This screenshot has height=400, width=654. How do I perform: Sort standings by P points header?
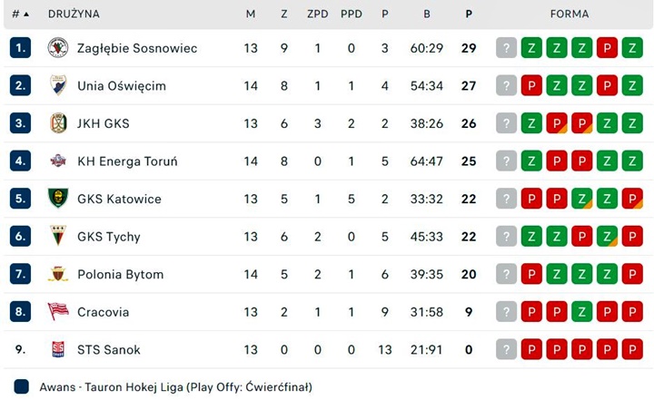[x=469, y=15]
